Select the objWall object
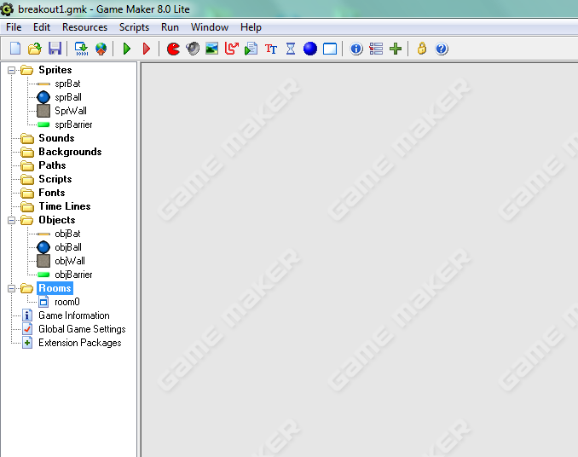 click(x=70, y=261)
